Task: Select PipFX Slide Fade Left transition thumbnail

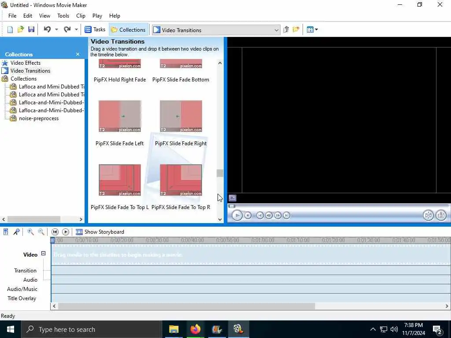Action: 120,116
